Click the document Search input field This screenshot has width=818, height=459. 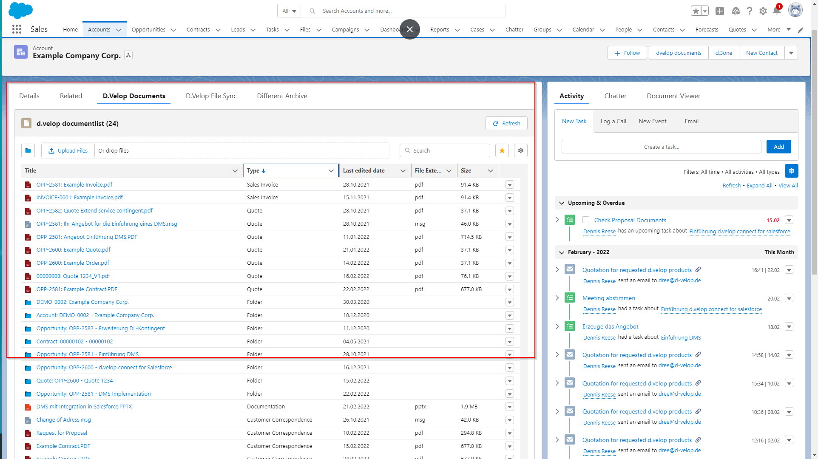pos(444,150)
